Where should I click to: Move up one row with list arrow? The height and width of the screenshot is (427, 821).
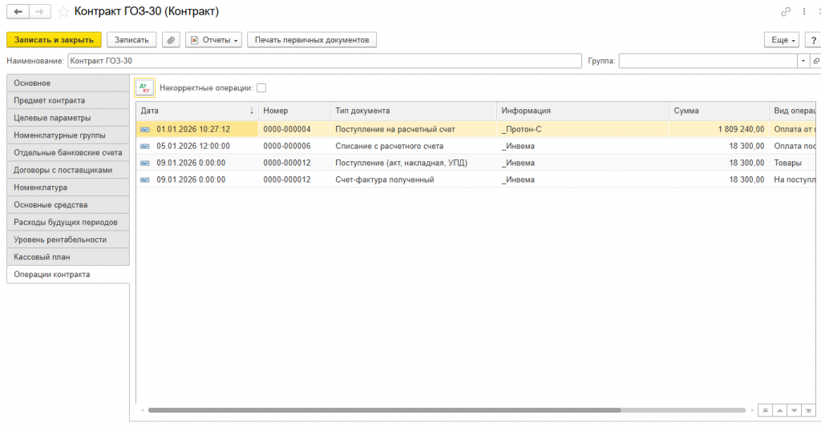click(x=780, y=410)
